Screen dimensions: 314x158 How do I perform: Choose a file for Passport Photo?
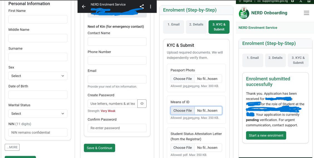[183, 79]
